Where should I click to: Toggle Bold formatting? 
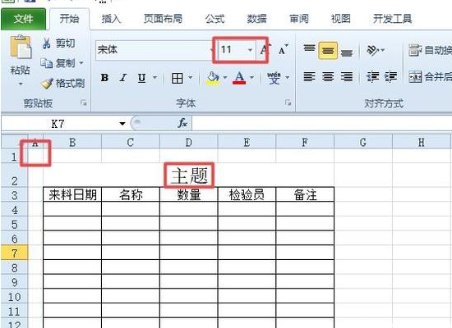(x=104, y=78)
